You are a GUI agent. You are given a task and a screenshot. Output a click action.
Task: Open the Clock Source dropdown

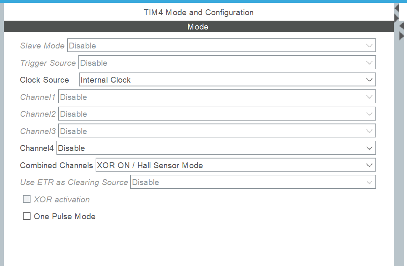[228, 80]
